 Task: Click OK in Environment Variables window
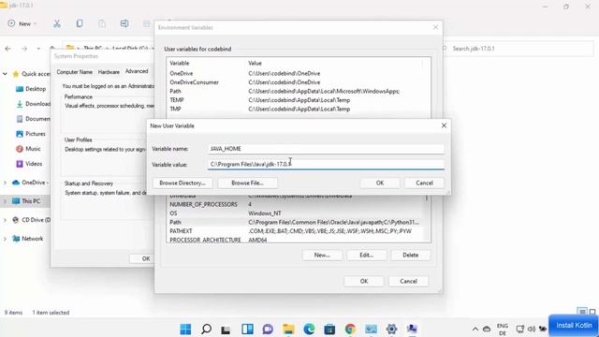[364, 281]
